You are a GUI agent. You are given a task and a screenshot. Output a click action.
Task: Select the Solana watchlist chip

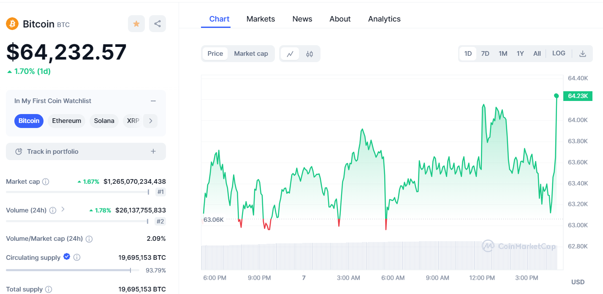point(104,121)
